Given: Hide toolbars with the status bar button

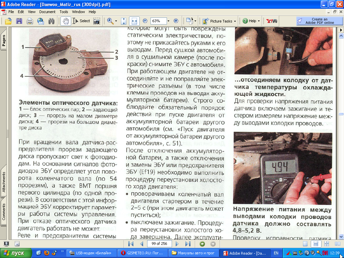Looking at the screenshot, I should pos(17,244).
